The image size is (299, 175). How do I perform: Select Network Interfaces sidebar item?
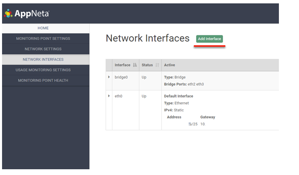(x=43, y=60)
